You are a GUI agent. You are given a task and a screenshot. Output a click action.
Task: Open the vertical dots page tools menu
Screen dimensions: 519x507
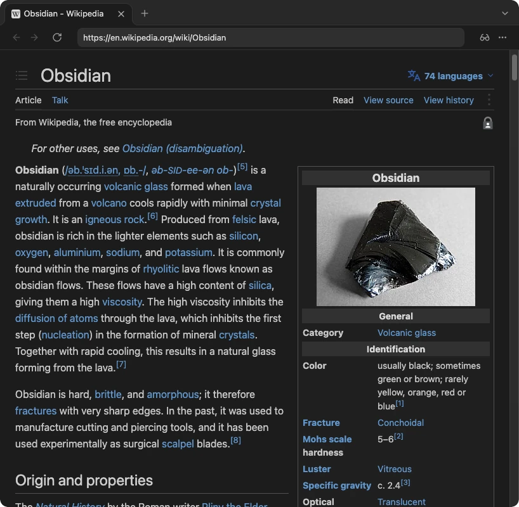(x=489, y=100)
